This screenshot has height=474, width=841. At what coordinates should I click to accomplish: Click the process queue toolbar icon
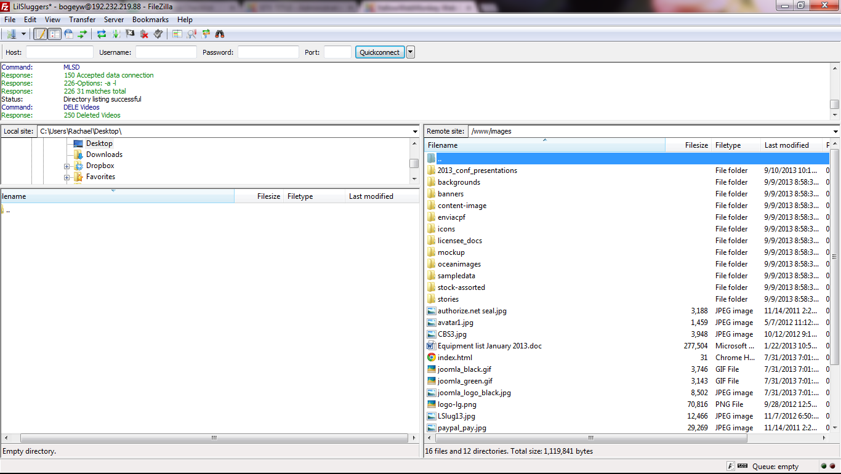tap(116, 34)
